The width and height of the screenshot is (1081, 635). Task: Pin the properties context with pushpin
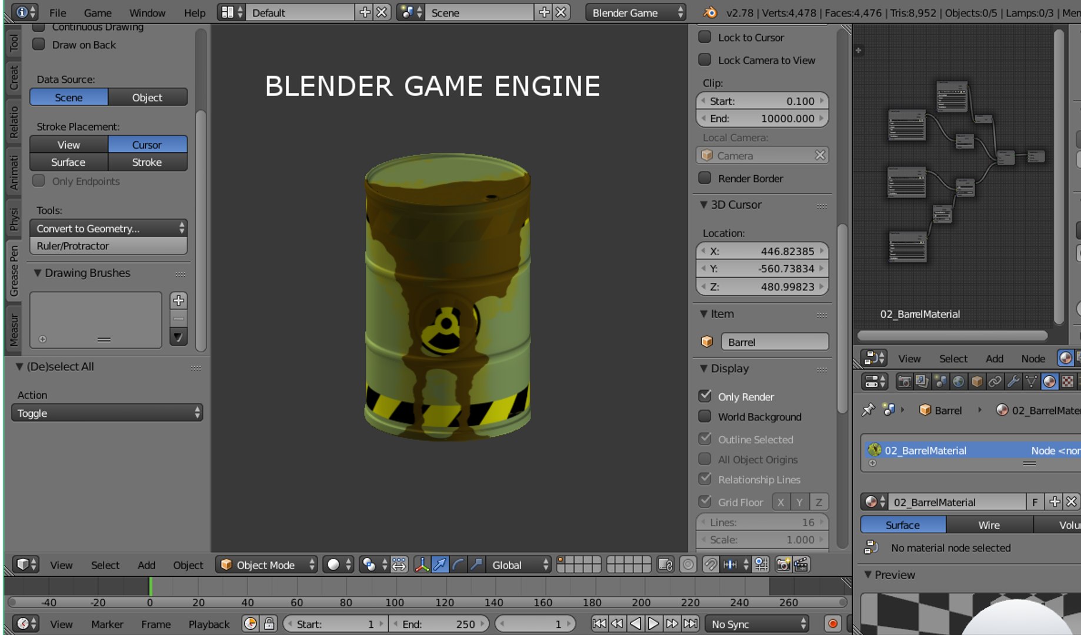pyautogui.click(x=868, y=410)
